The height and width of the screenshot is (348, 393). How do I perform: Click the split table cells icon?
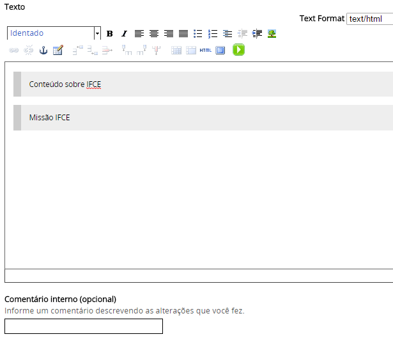click(x=176, y=50)
